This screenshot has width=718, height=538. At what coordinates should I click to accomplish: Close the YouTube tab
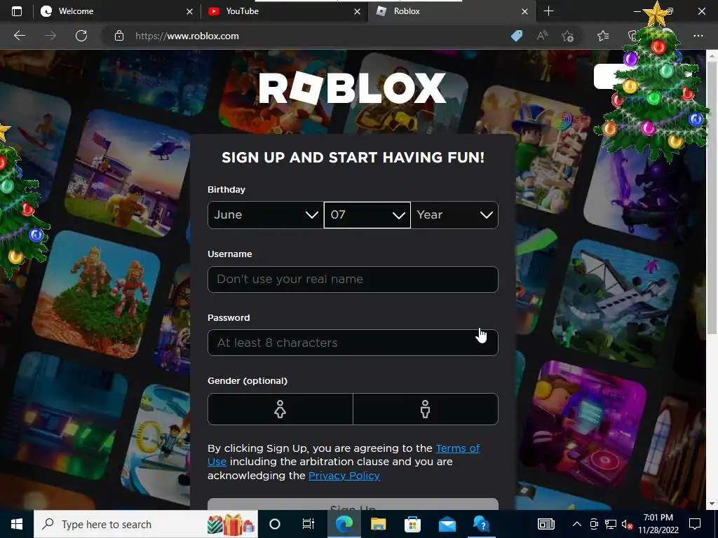(357, 11)
